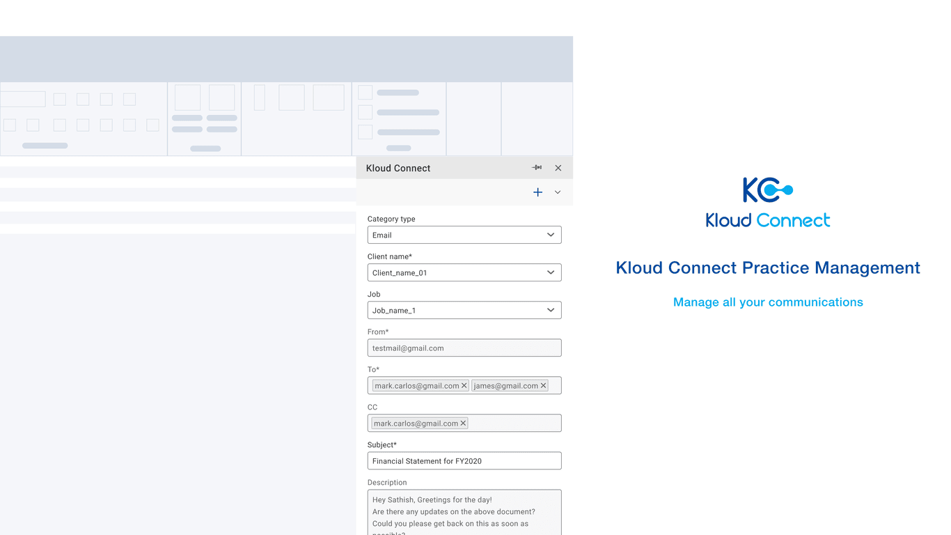Screen dimensions: 951x535
Task: Open the Client name dropdown
Action: 464,272
